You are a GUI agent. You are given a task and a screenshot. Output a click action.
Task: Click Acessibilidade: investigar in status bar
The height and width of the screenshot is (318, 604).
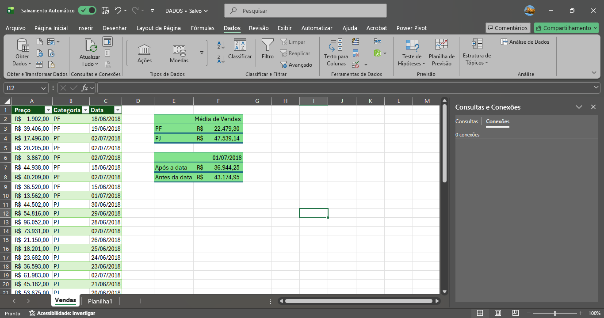(62, 313)
